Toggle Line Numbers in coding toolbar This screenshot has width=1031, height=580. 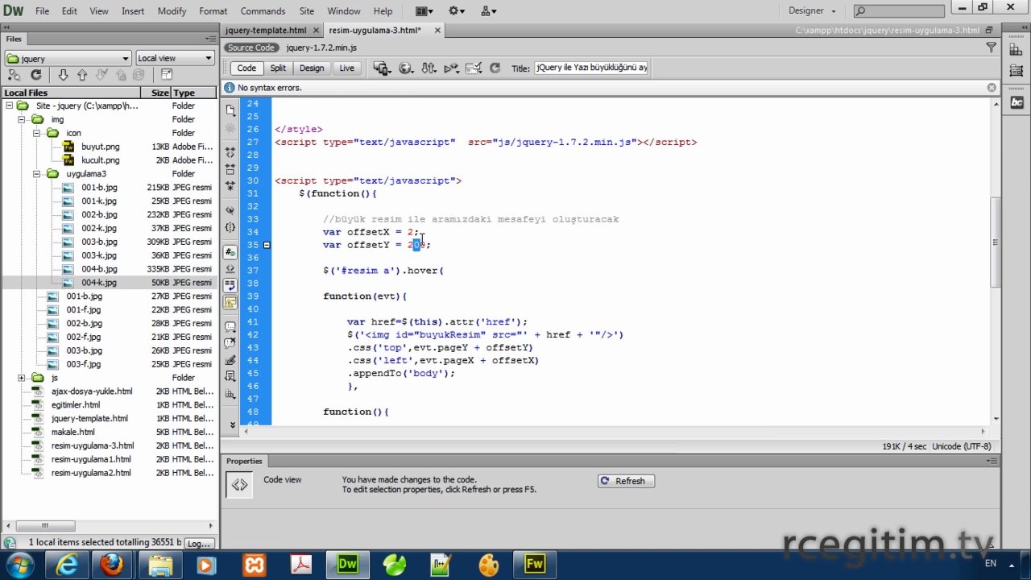(x=230, y=253)
